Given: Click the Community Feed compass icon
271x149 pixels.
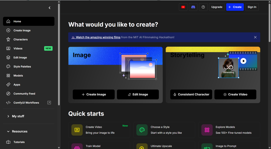Looking at the screenshot, I should coord(8,94).
